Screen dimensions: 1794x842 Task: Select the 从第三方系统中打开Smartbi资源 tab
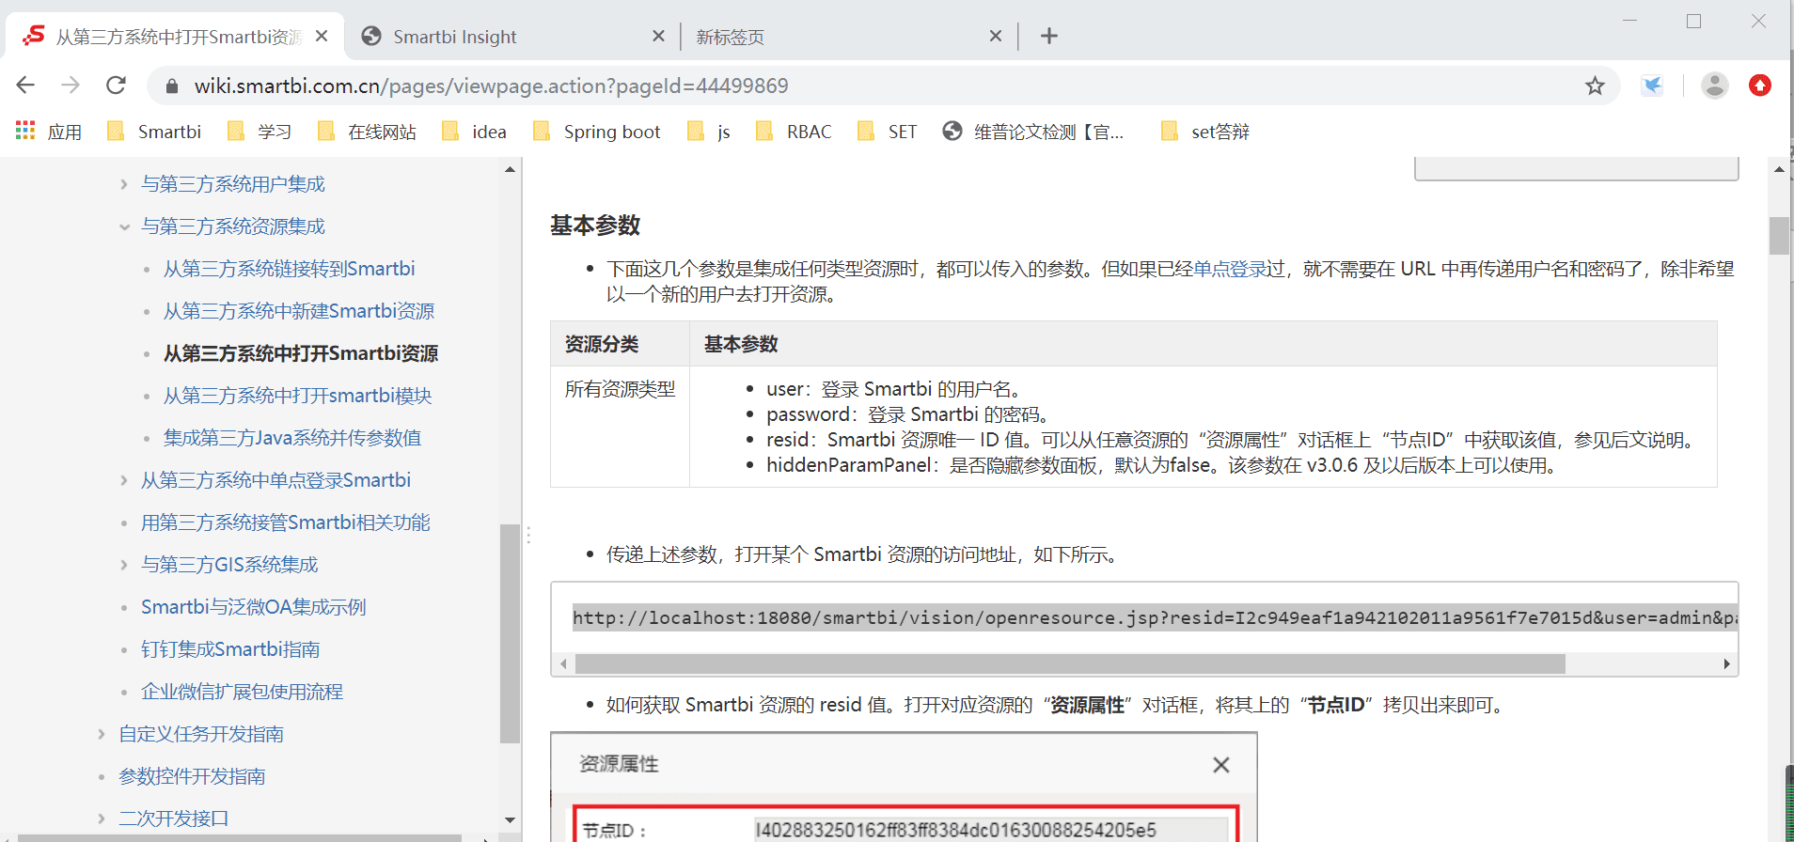tap(176, 37)
